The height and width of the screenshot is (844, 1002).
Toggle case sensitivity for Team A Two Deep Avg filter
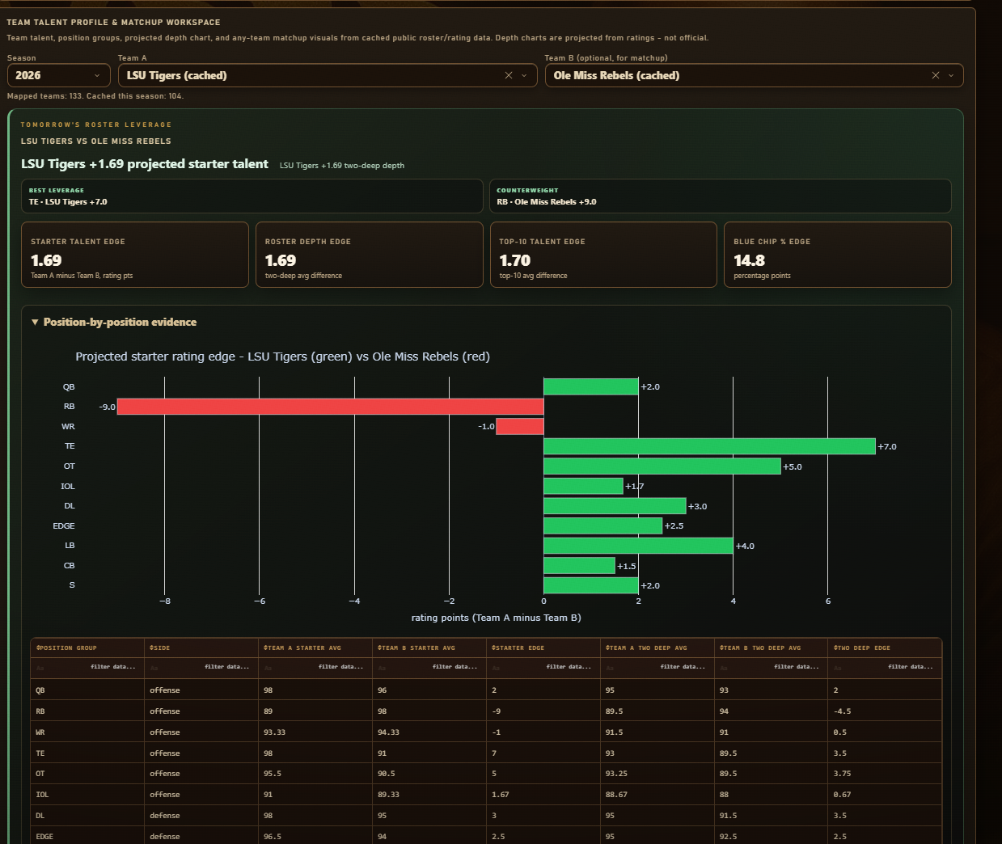[x=611, y=668]
